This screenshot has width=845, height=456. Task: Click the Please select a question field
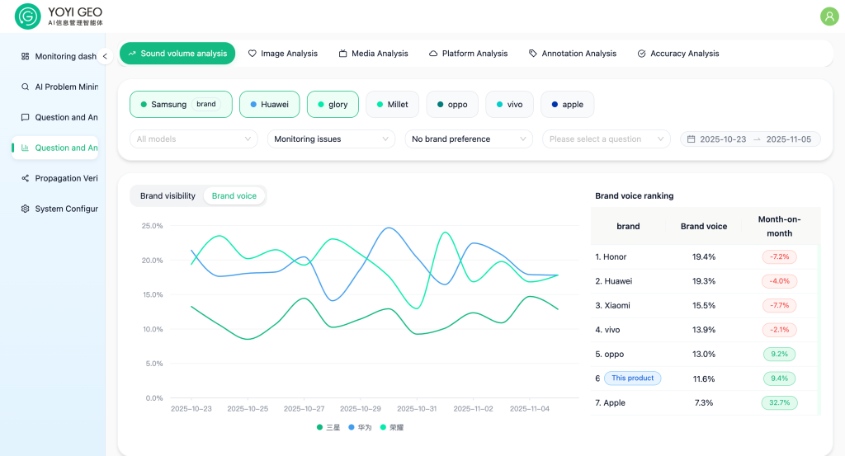tap(605, 139)
